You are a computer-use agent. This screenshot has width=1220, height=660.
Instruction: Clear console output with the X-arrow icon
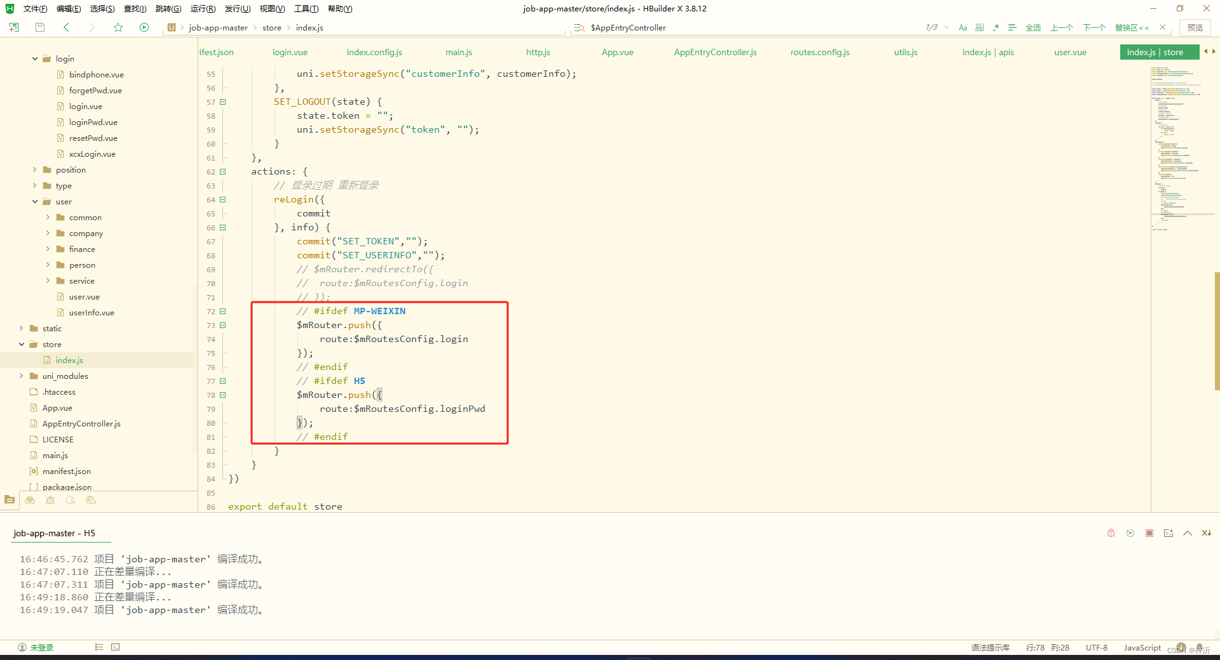1206,533
